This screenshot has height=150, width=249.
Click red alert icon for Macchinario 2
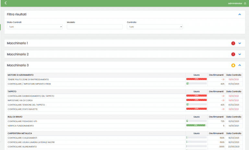pyautogui.click(x=233, y=54)
